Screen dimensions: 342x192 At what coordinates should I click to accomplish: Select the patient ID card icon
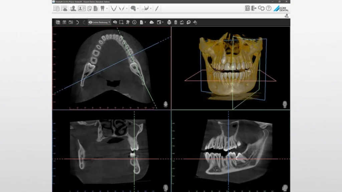point(82,8)
